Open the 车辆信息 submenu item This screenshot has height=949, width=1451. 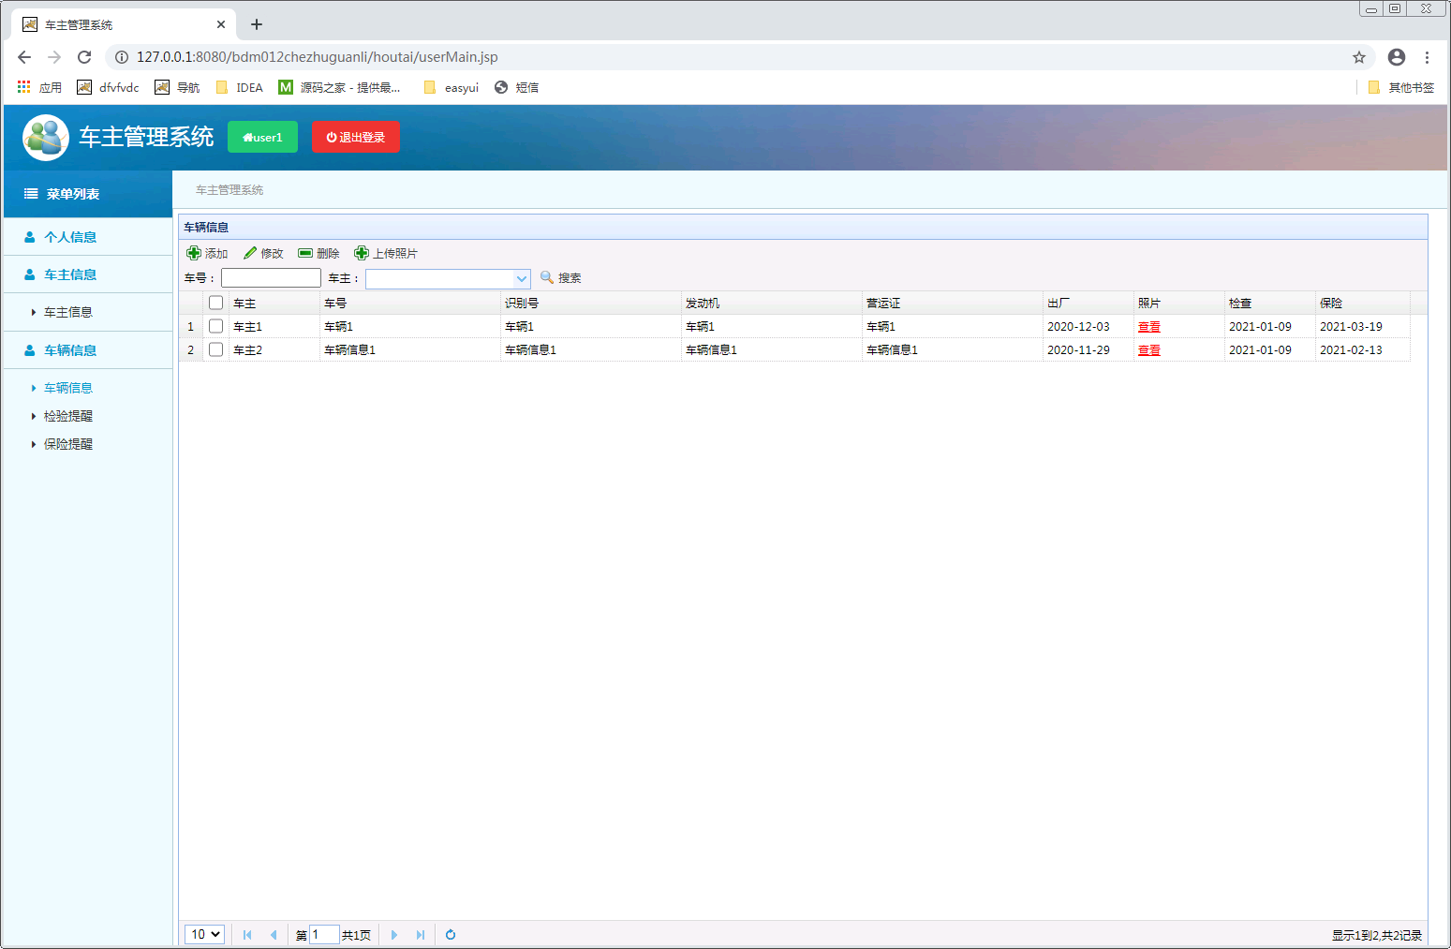coord(68,388)
